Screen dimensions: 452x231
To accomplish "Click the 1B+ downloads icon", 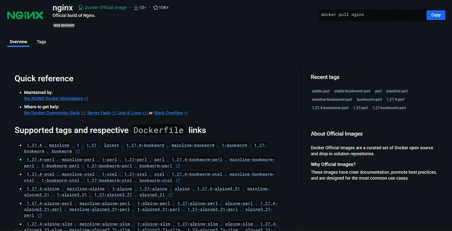I will pos(136,7).
